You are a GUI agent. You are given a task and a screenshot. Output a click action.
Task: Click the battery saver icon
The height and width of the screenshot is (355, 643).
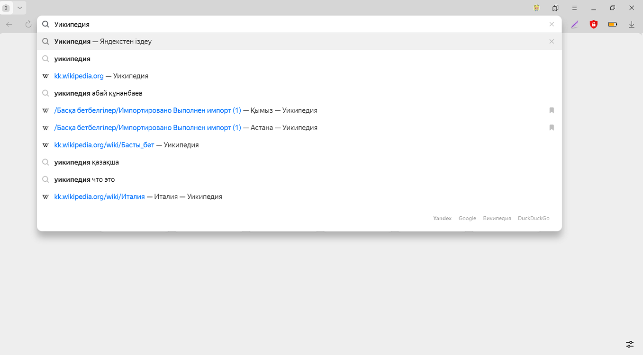tap(613, 24)
